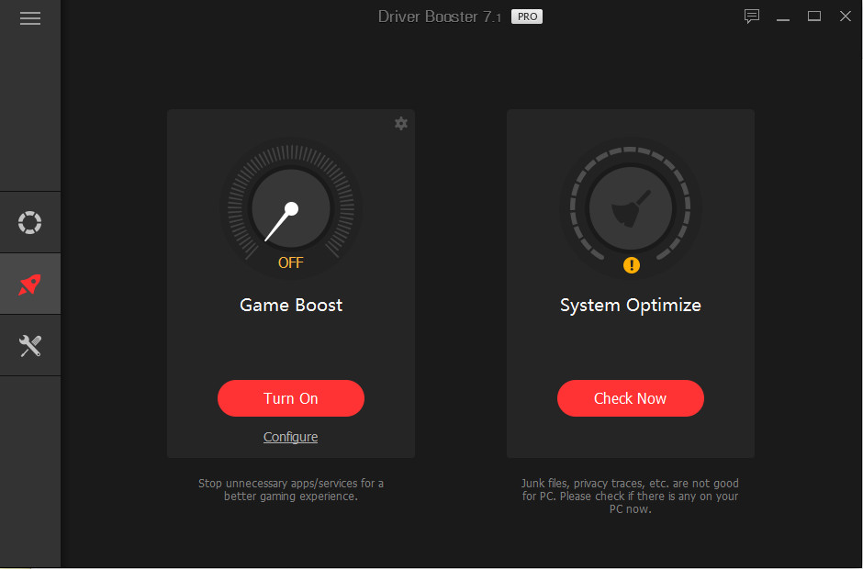Click the 'Junk files, privacy traces' description
The height and width of the screenshot is (569, 863).
click(x=630, y=496)
